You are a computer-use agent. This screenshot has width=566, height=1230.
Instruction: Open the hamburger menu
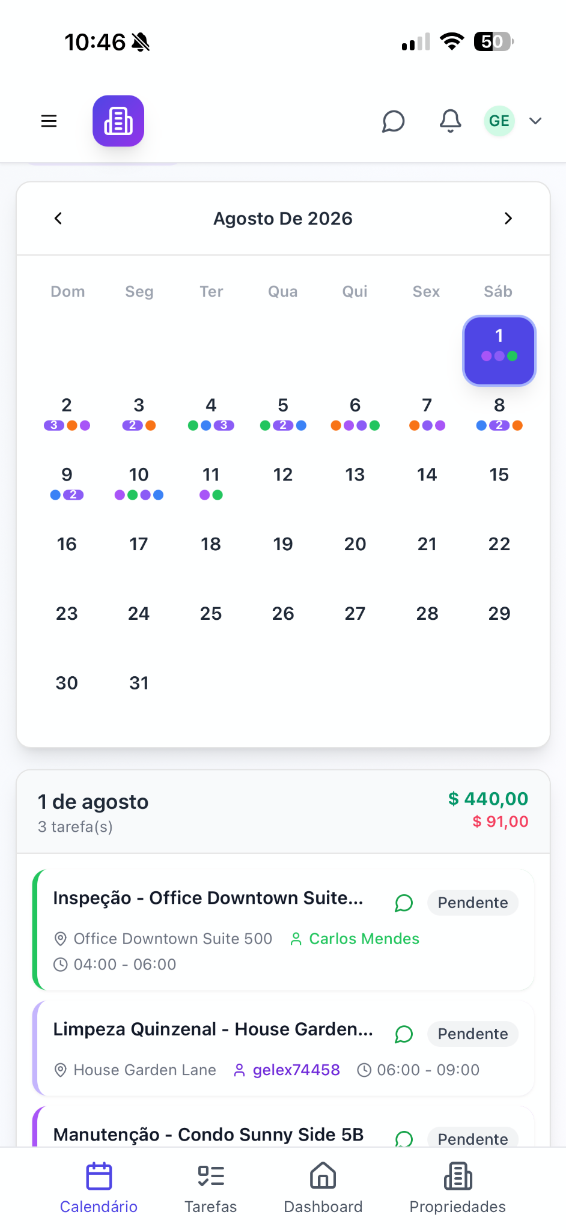coord(49,121)
